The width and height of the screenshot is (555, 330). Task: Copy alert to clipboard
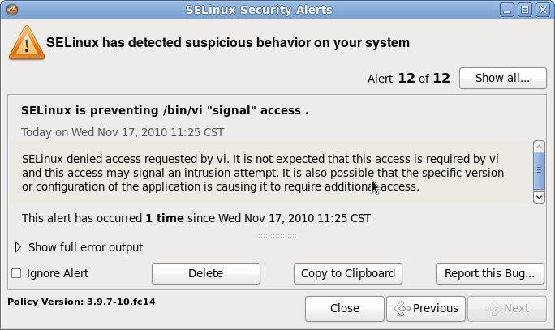click(347, 273)
